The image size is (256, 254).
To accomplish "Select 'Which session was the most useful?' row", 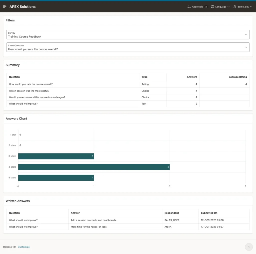I will [x=128, y=91].
